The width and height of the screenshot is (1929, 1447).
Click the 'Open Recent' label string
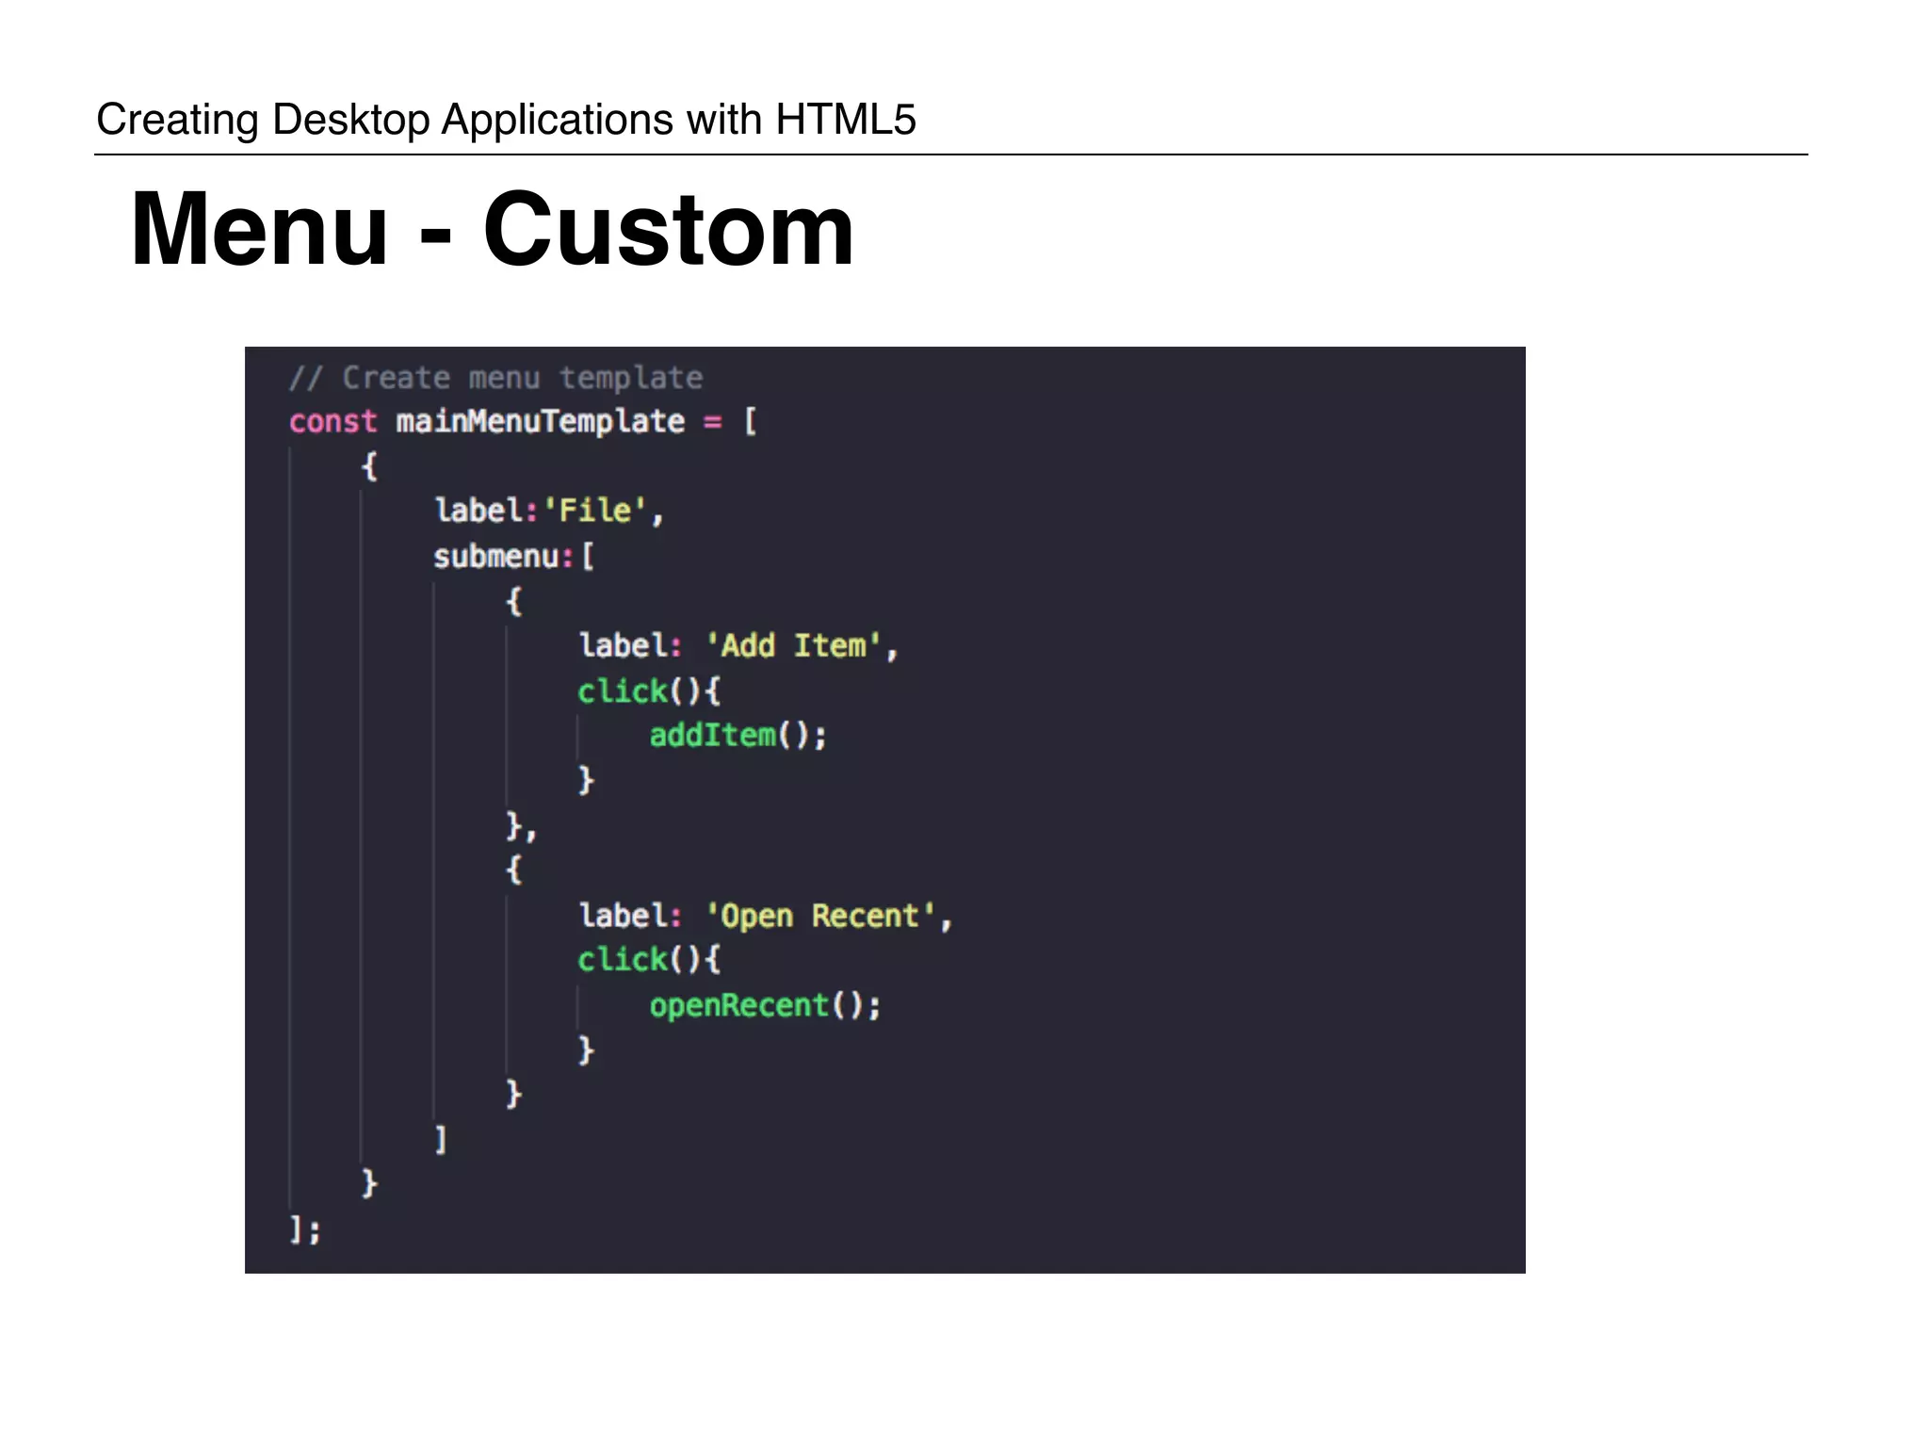pyautogui.click(x=820, y=916)
